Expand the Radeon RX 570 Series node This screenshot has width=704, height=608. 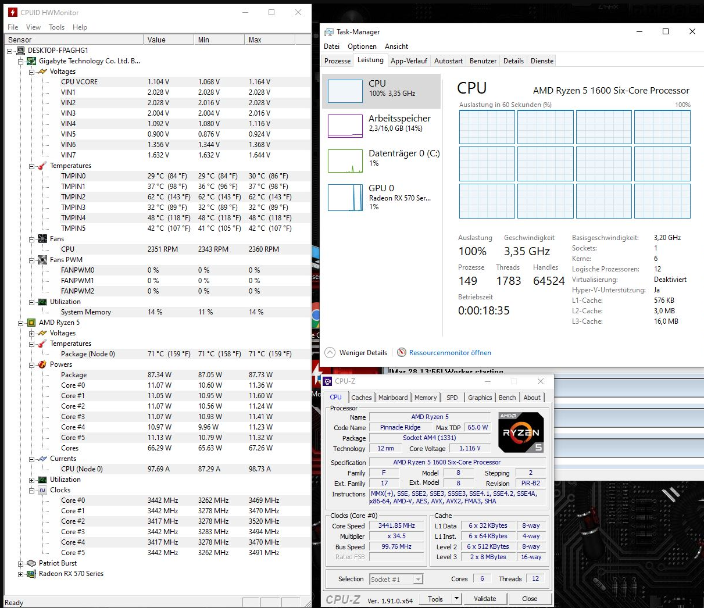click(x=21, y=574)
